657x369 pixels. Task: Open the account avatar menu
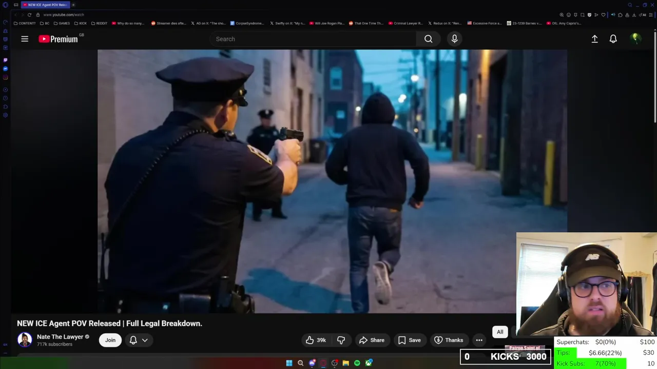[x=635, y=38]
